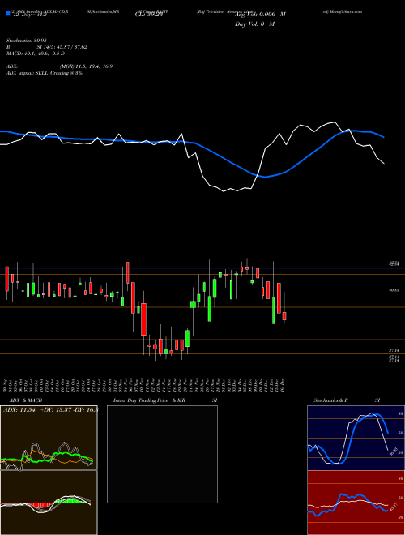
Task: Open the red RSI chart panel
Action: click(356, 503)
